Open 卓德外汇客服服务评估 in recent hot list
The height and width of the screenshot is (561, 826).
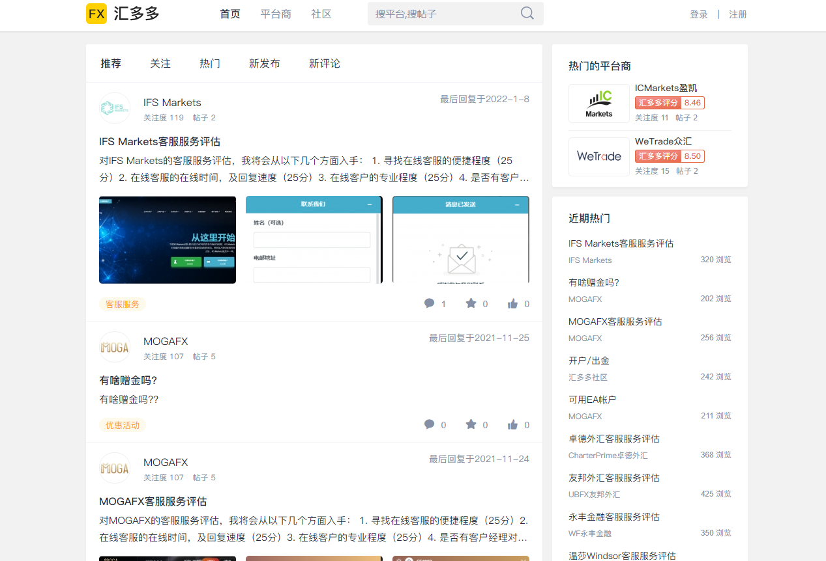[x=614, y=439]
